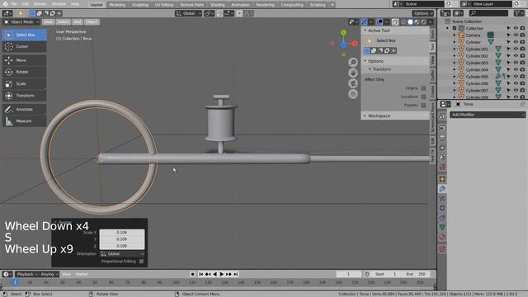
Task: Open the Object Mode dropdown
Action: click(21, 22)
